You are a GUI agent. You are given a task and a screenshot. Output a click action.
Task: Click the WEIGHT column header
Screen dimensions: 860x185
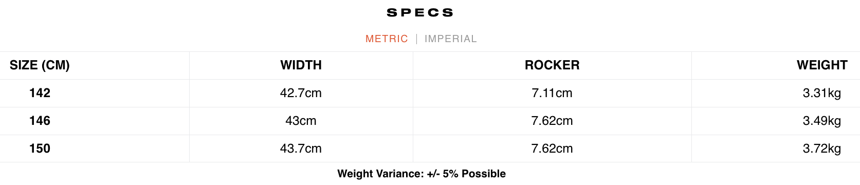pyautogui.click(x=822, y=65)
